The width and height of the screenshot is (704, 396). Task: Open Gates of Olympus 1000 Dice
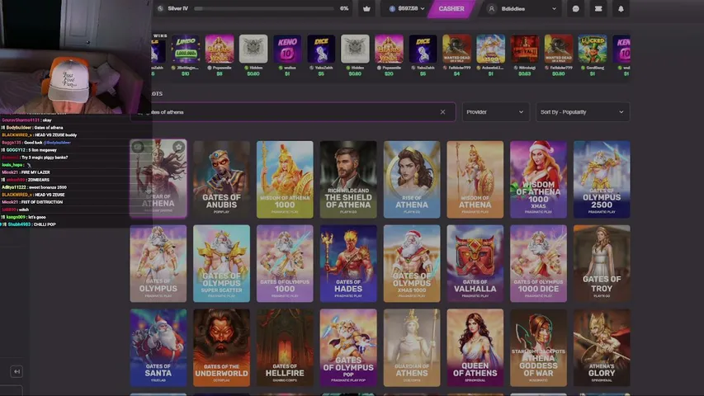click(x=538, y=263)
